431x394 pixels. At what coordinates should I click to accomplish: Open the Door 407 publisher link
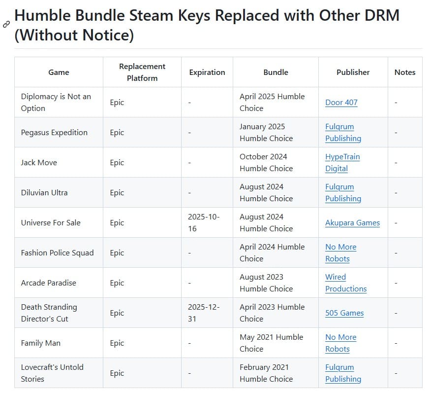tap(341, 103)
